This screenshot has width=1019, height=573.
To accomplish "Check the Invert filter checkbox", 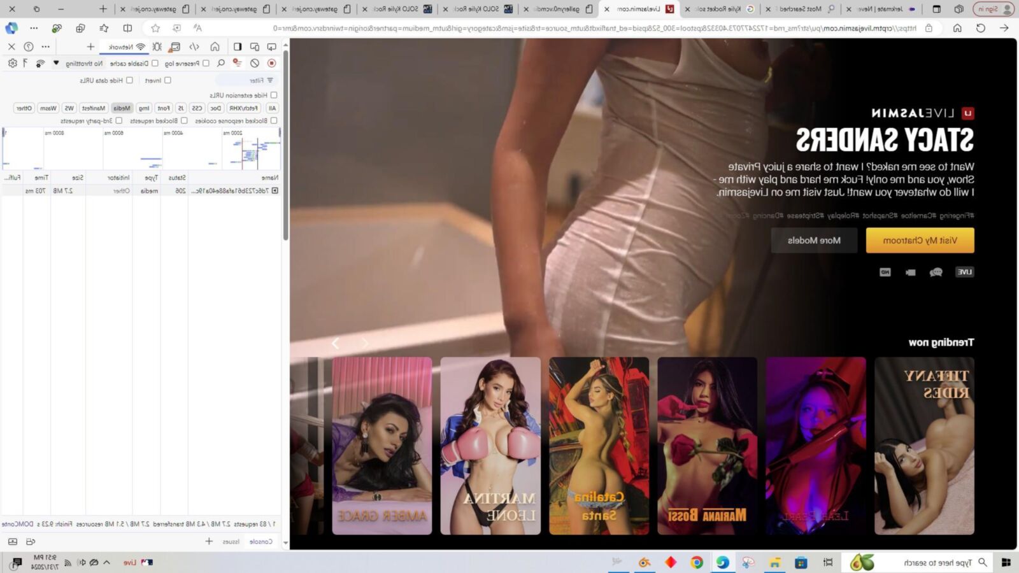I will pos(167,80).
